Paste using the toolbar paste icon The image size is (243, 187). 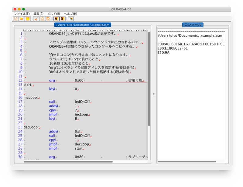[x=48, y=19]
